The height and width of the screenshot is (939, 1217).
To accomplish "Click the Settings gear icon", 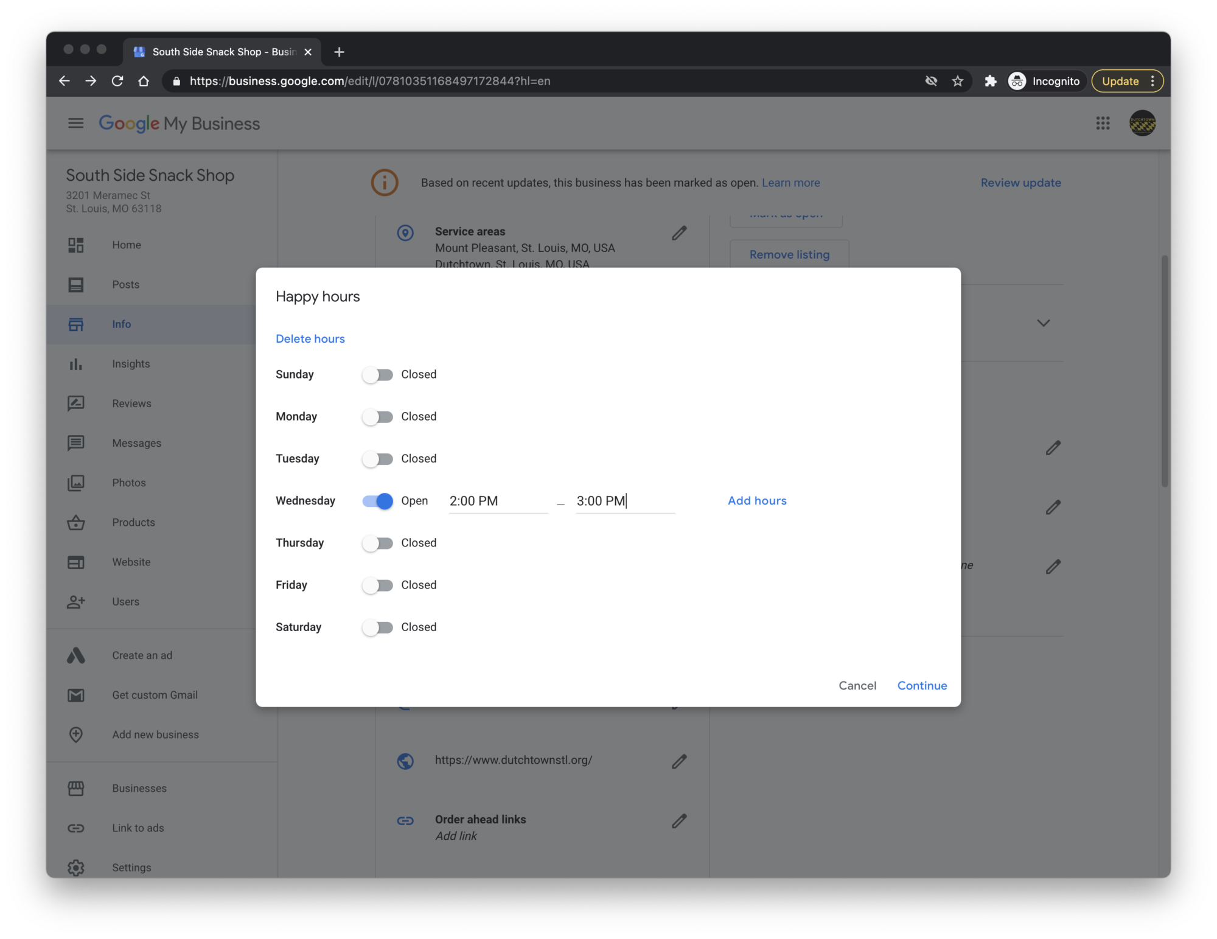I will 76,868.
